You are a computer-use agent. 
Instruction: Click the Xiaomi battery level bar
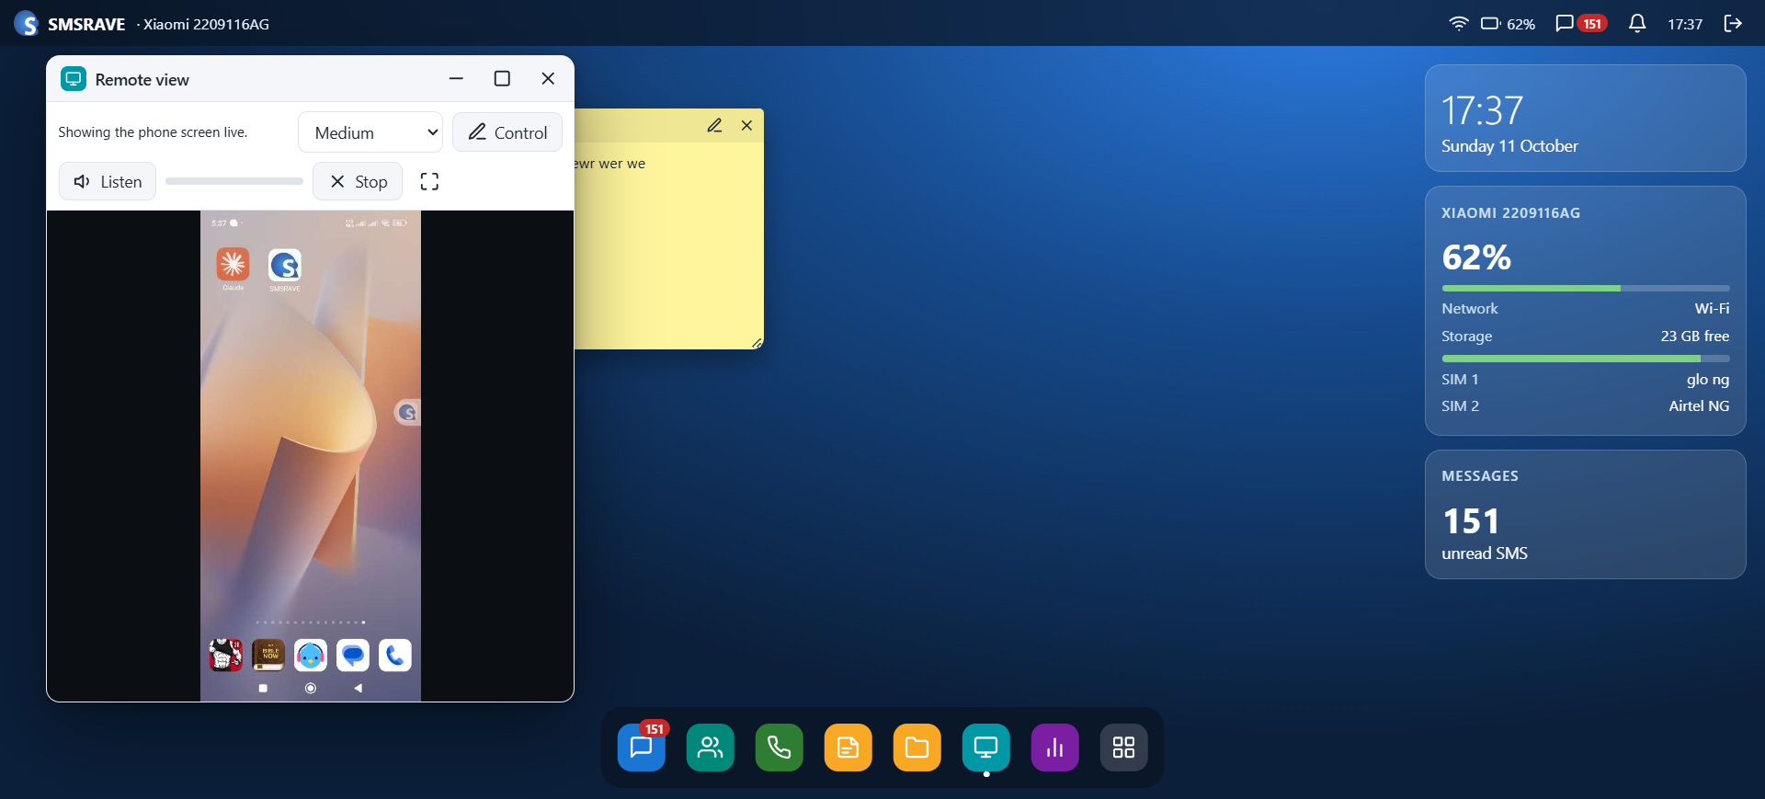pos(1585,289)
